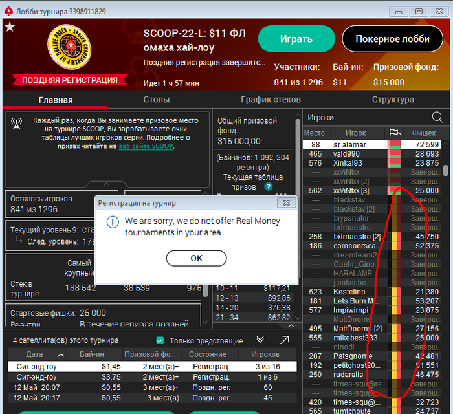Screen dimensions: 453x414
Task: Open the player search magnifier icon
Action: point(437,117)
